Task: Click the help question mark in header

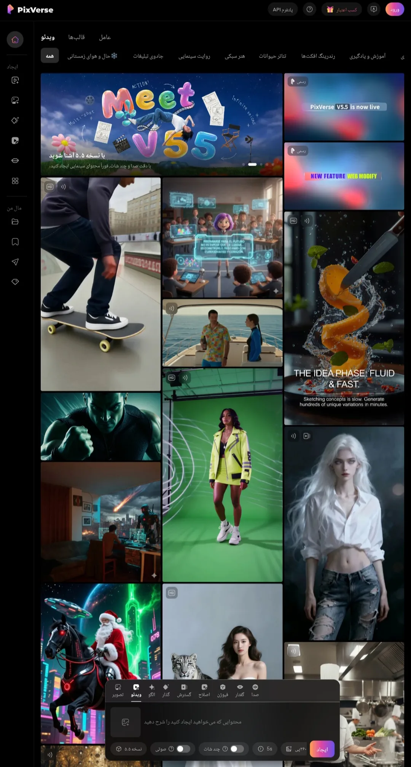Action: click(x=309, y=10)
